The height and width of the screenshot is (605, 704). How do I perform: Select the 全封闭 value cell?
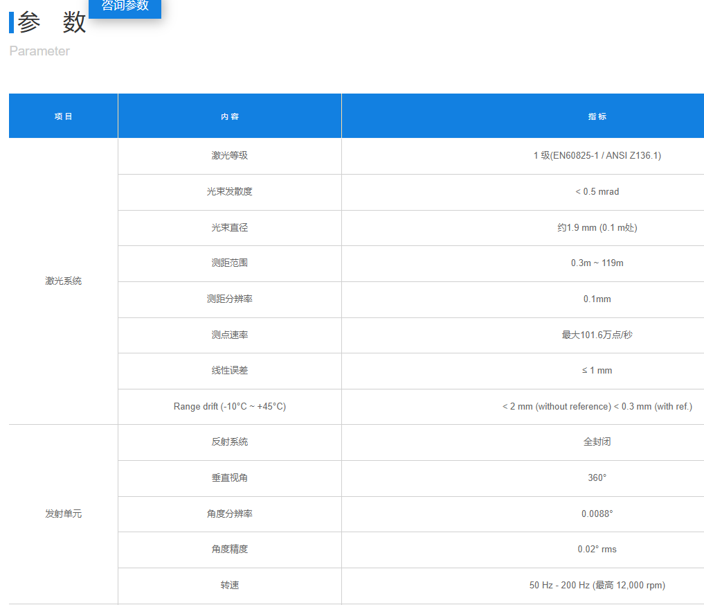[x=597, y=441]
